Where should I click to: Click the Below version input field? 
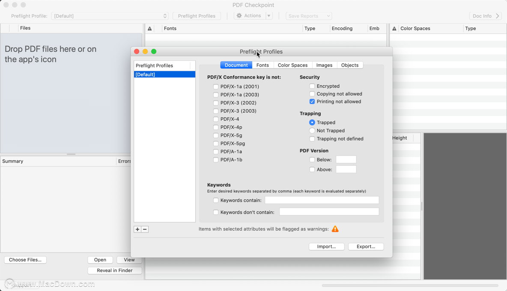point(346,160)
